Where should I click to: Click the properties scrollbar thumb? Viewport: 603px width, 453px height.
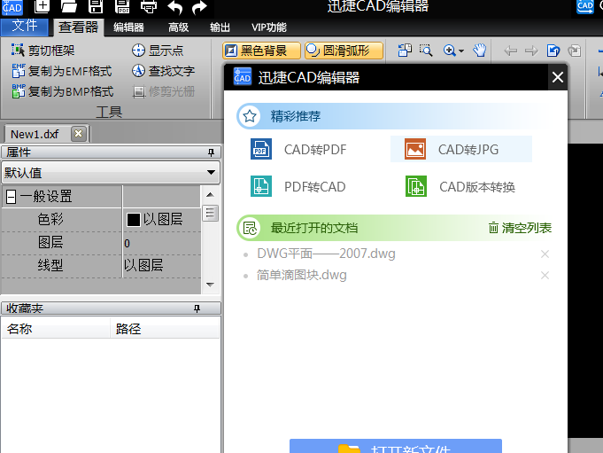210,213
